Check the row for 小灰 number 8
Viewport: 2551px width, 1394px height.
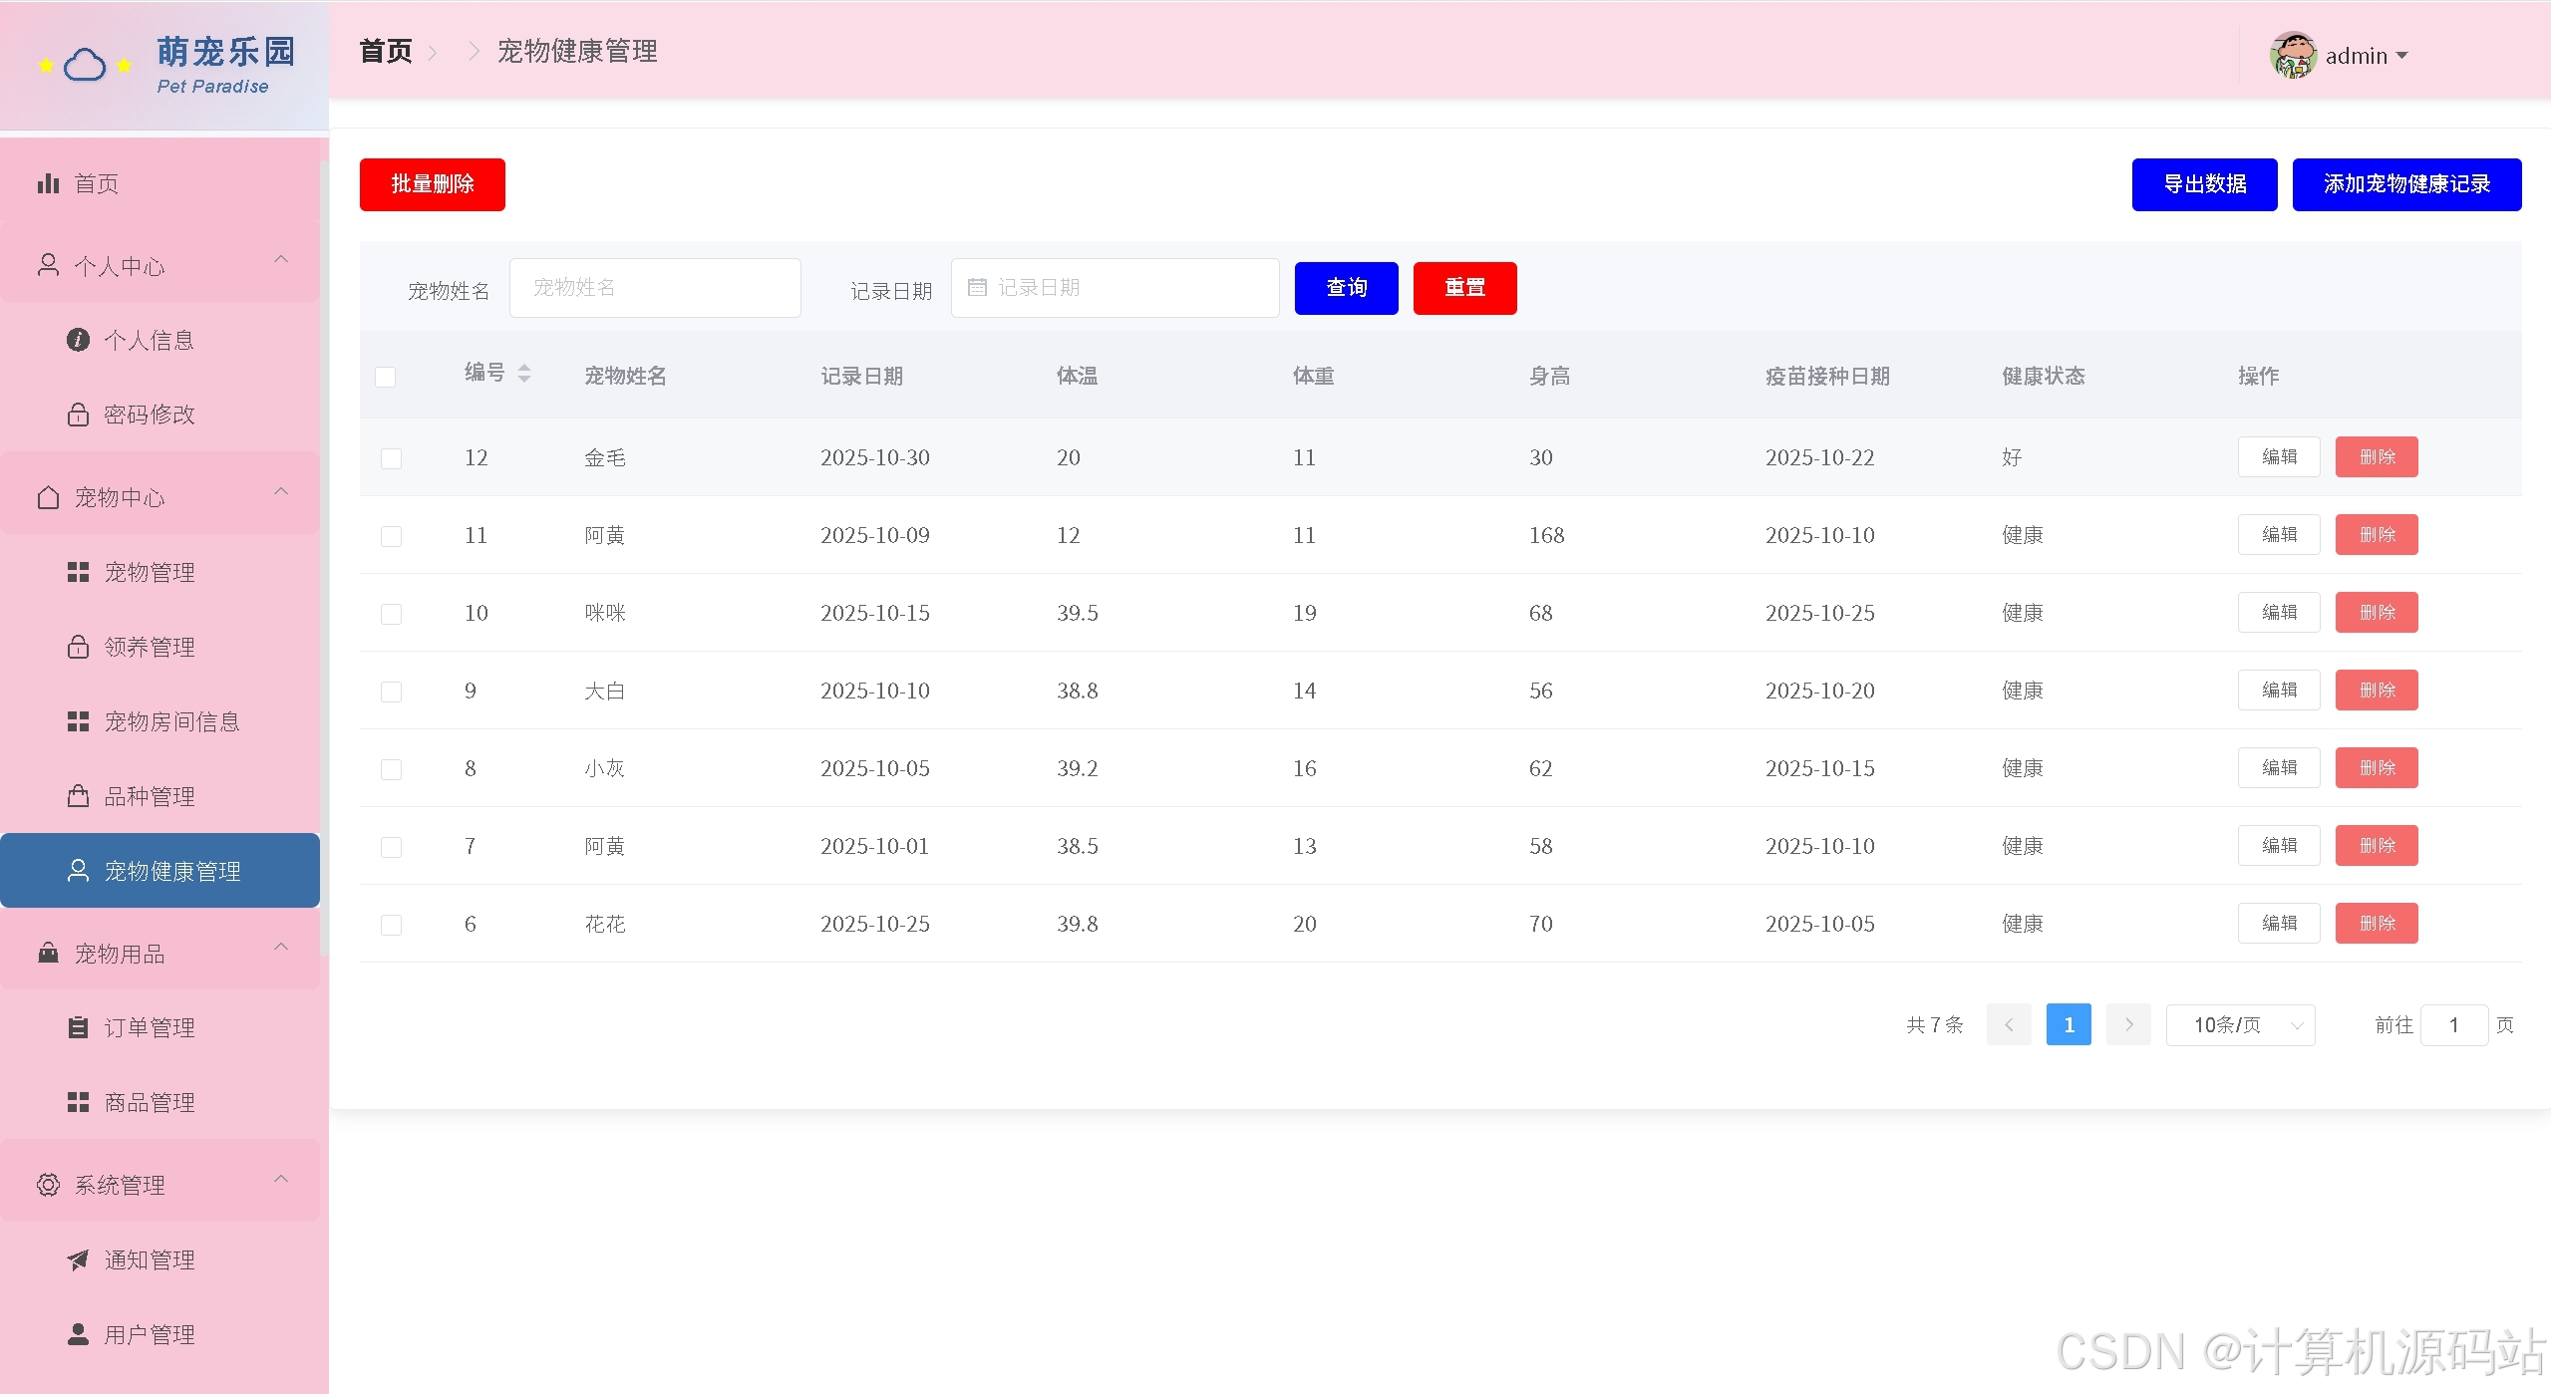pos(391,769)
